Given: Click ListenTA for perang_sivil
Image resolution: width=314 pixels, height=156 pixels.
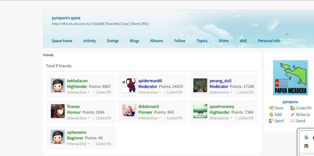Looking at the screenshot, I should tap(246, 92).
